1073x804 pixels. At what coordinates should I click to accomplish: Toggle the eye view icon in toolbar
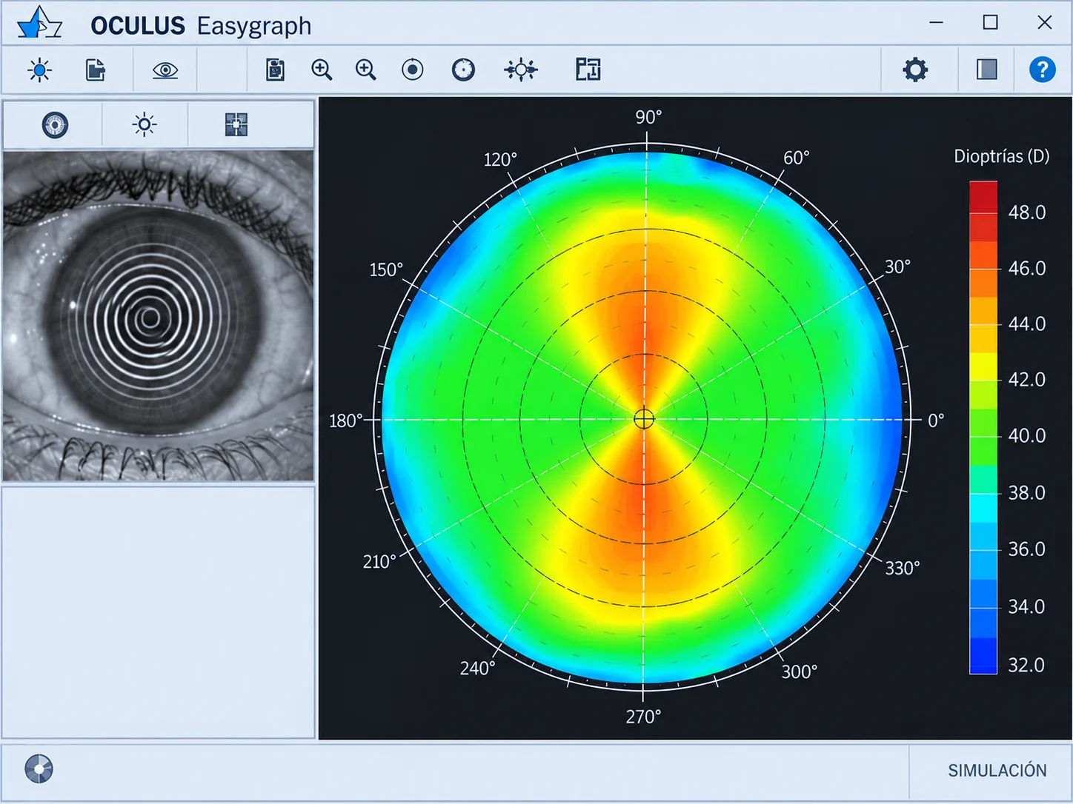(x=165, y=70)
